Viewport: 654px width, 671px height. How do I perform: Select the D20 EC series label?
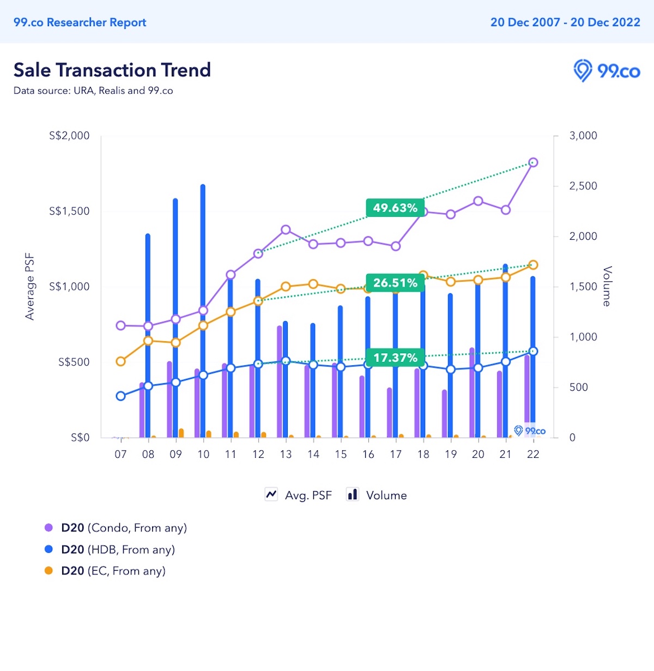(113, 571)
